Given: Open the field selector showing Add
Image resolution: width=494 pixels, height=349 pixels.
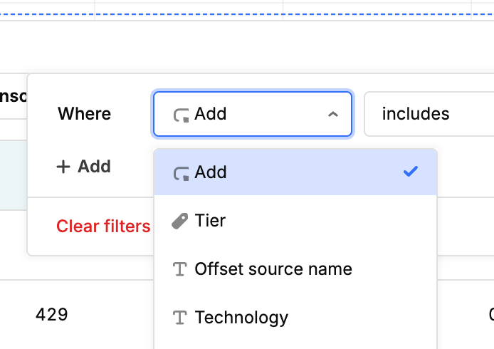Looking at the screenshot, I should point(252,114).
